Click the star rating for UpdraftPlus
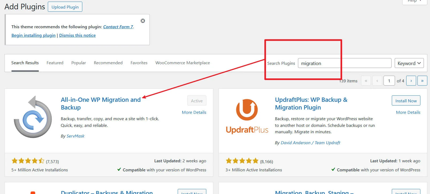 coord(242,161)
